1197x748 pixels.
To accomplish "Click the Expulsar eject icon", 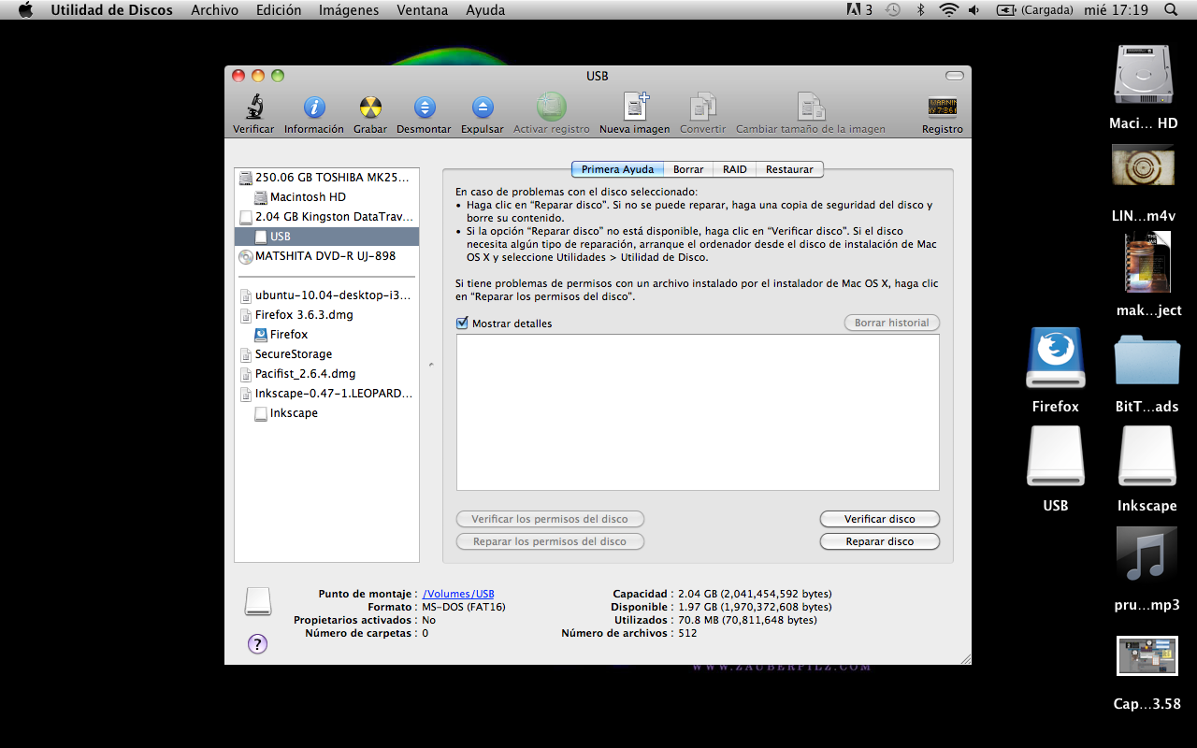I will (x=483, y=108).
